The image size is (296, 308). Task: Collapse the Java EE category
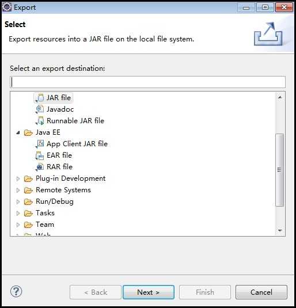[x=18, y=132]
